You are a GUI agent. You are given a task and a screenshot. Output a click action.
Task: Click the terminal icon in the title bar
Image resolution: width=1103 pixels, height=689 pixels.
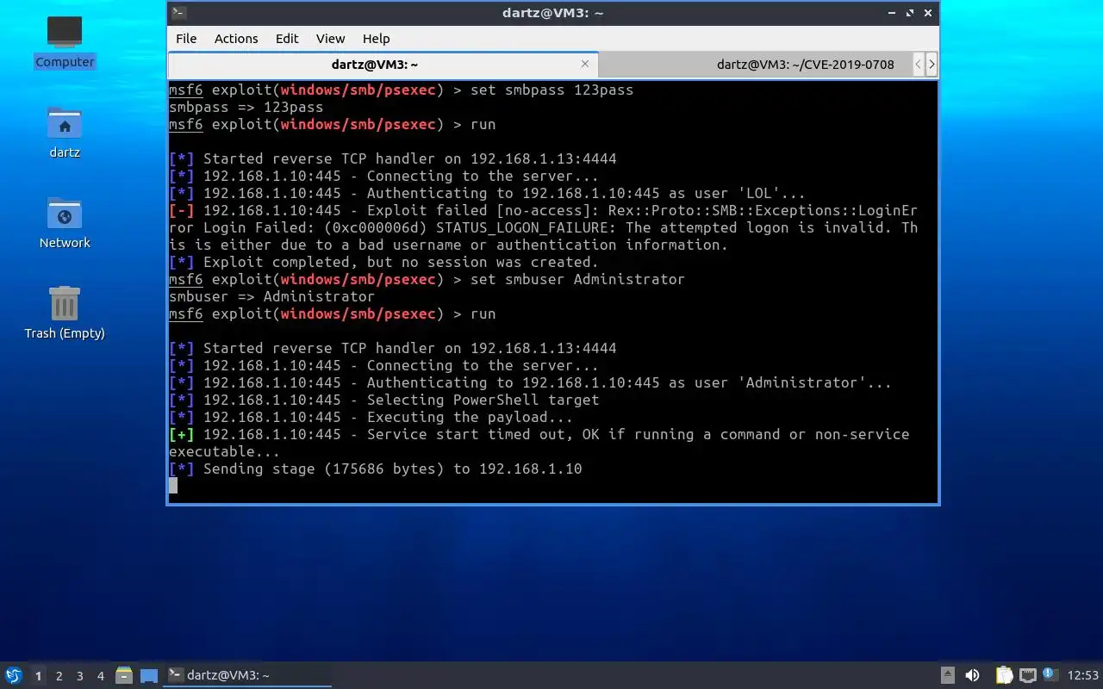point(178,13)
